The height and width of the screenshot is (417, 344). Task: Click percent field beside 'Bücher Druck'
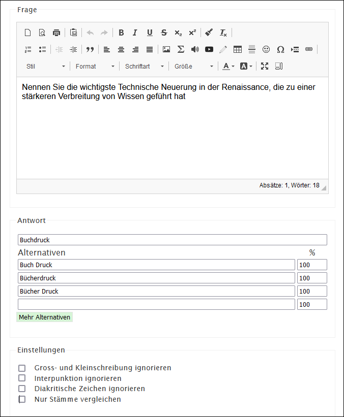point(312,291)
